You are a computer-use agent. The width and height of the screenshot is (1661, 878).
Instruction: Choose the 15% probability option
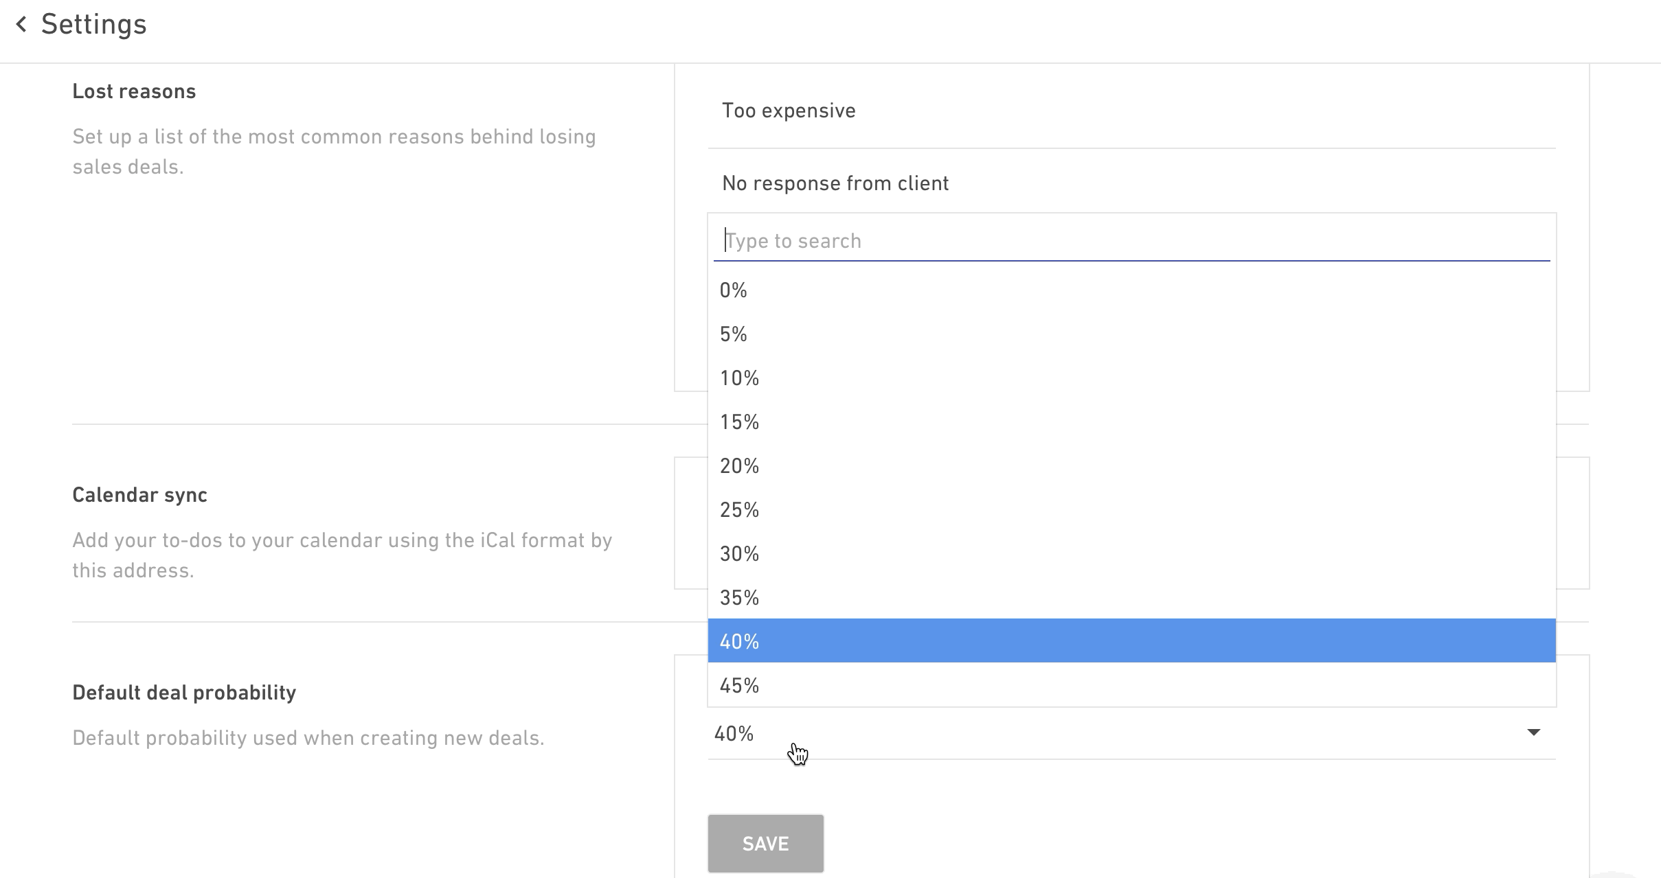click(1131, 421)
